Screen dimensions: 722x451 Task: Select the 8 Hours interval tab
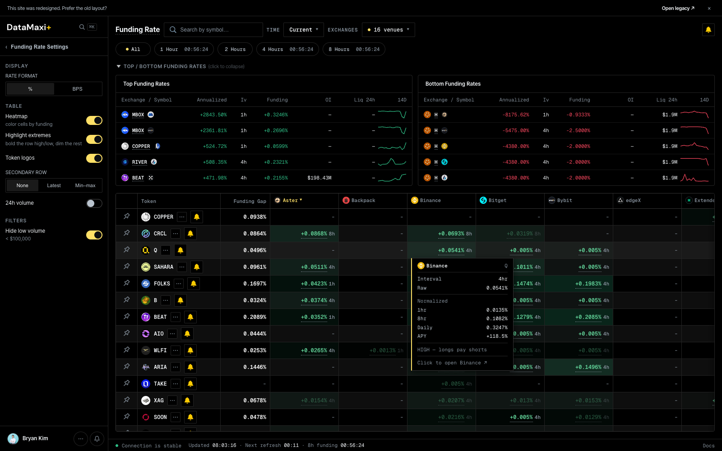pos(354,49)
